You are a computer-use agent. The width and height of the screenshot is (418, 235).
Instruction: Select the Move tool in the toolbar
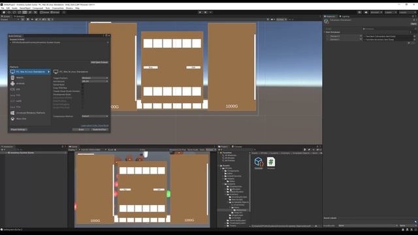(9, 12)
